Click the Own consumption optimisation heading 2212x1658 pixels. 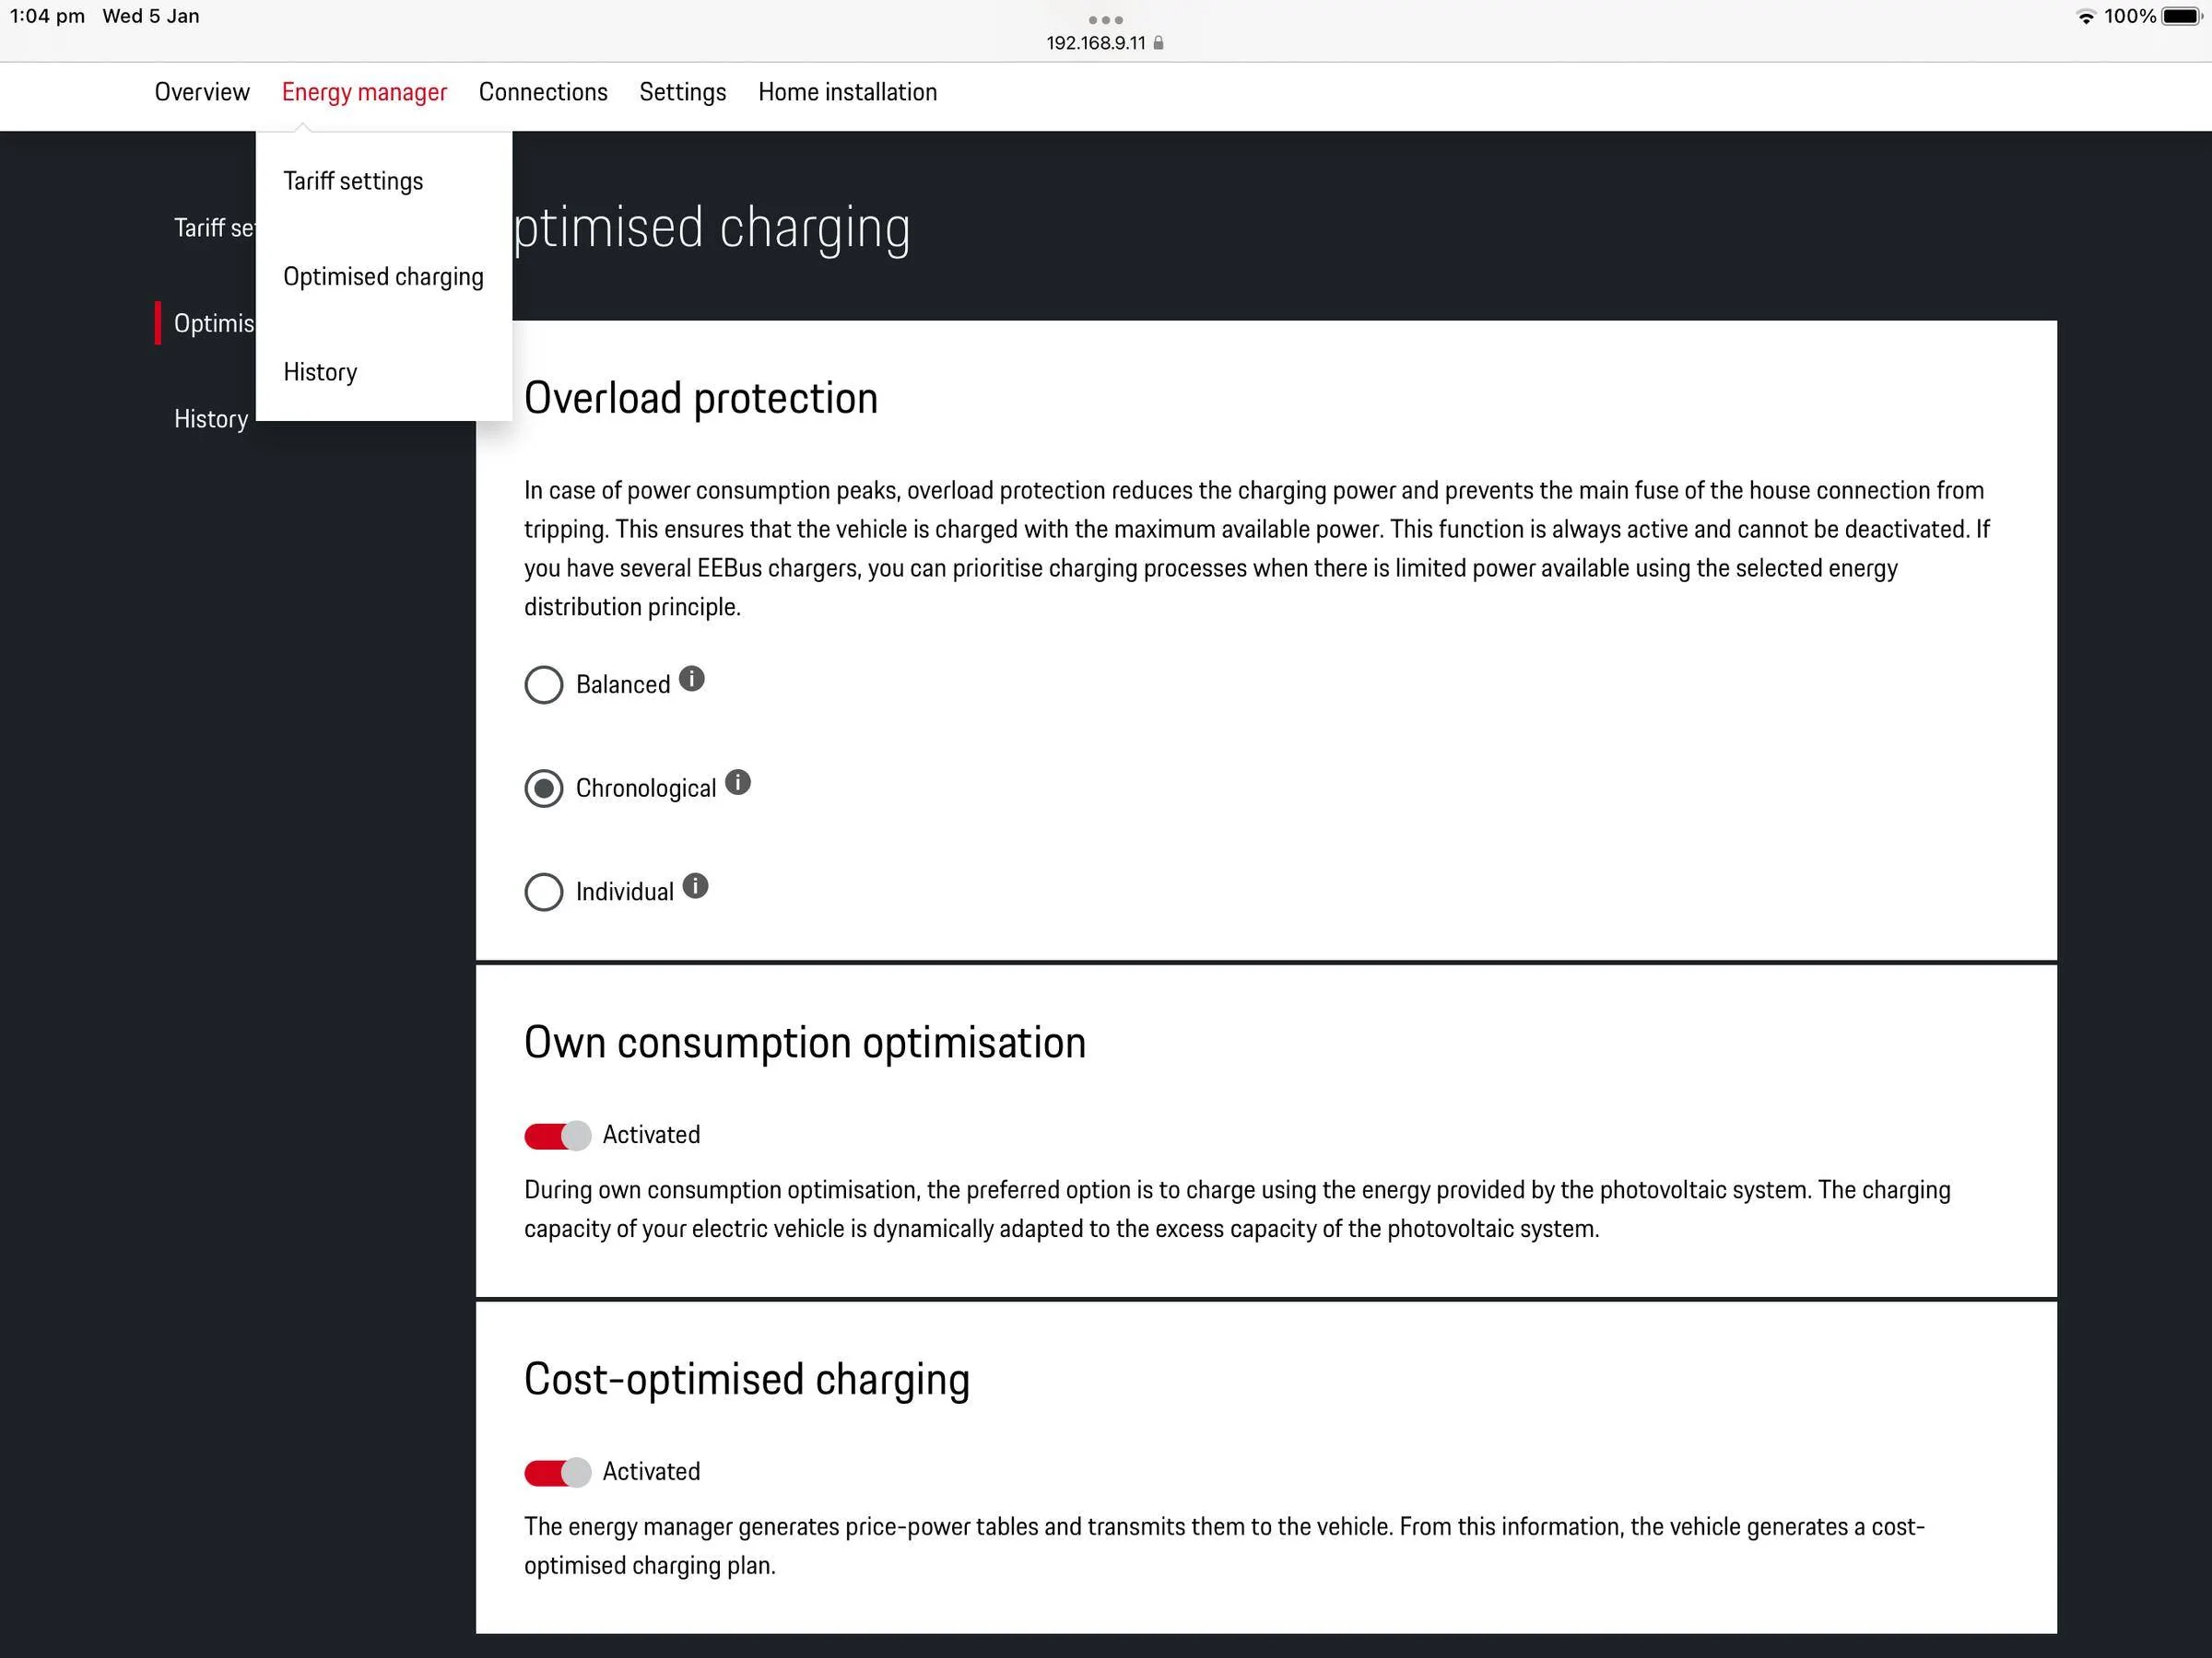(805, 1043)
